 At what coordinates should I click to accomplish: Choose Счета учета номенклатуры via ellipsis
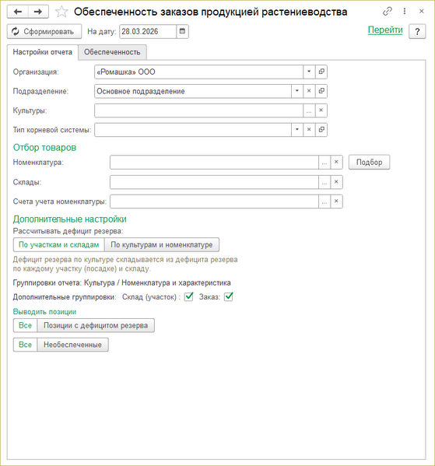324,201
